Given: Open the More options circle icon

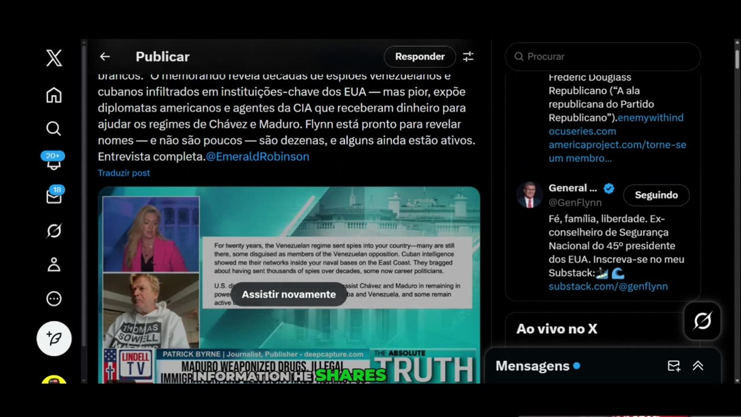Looking at the screenshot, I should tap(54, 299).
